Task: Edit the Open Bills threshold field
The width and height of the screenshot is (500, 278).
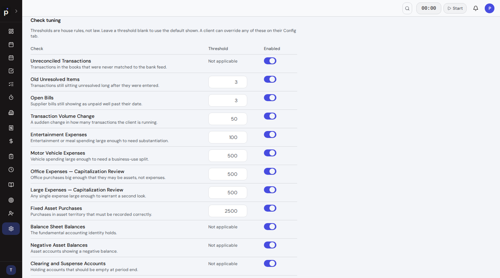Action: pyautogui.click(x=228, y=100)
